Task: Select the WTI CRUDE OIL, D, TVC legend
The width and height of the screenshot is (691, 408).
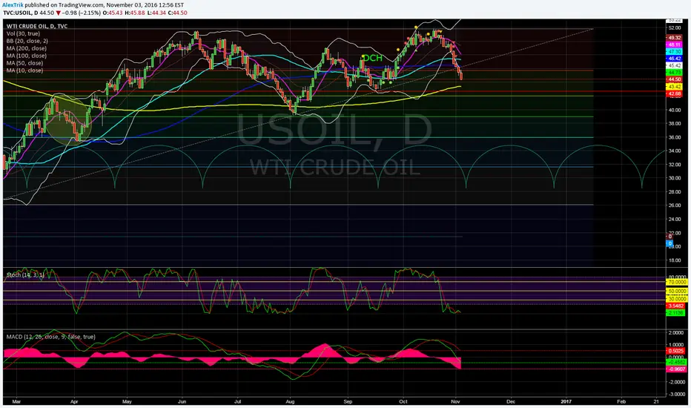Action: (x=37, y=27)
